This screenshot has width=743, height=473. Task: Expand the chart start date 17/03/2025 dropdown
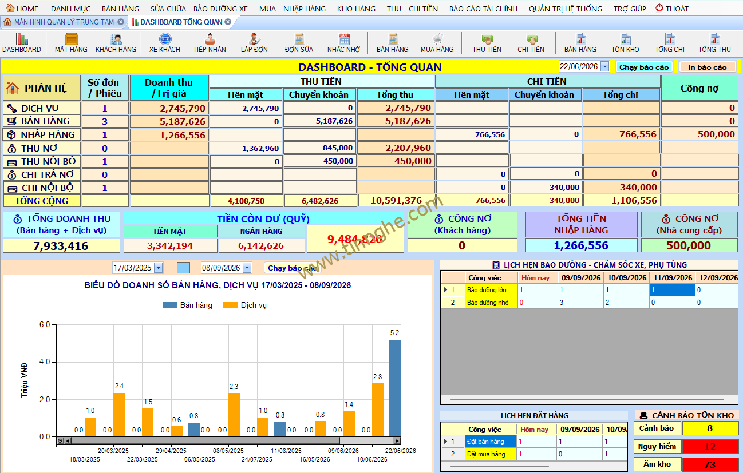pyautogui.click(x=159, y=268)
